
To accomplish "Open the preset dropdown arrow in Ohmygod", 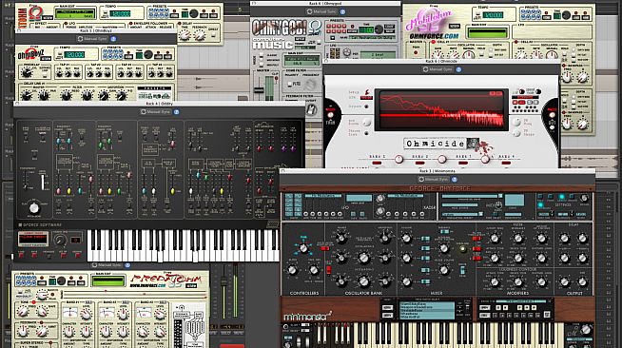I will pos(333,38).
